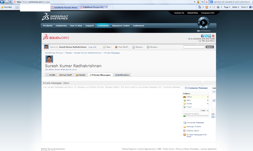
Task: Click the Manage Folders icon
Action: (x=185, y=127)
